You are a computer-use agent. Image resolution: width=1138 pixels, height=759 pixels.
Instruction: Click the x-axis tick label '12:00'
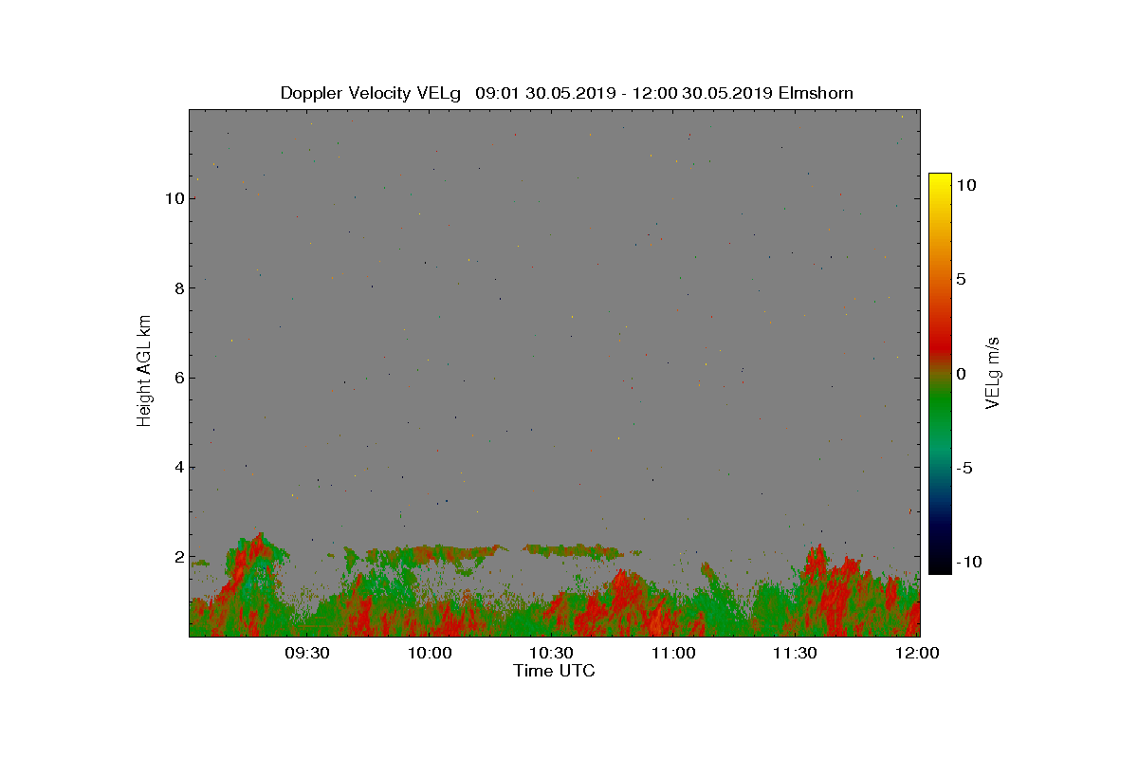click(918, 653)
